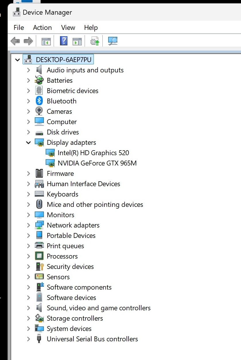Image resolution: width=241 pixels, height=360 pixels.
Task: Click the Keyboards category icon
Action: click(x=39, y=194)
